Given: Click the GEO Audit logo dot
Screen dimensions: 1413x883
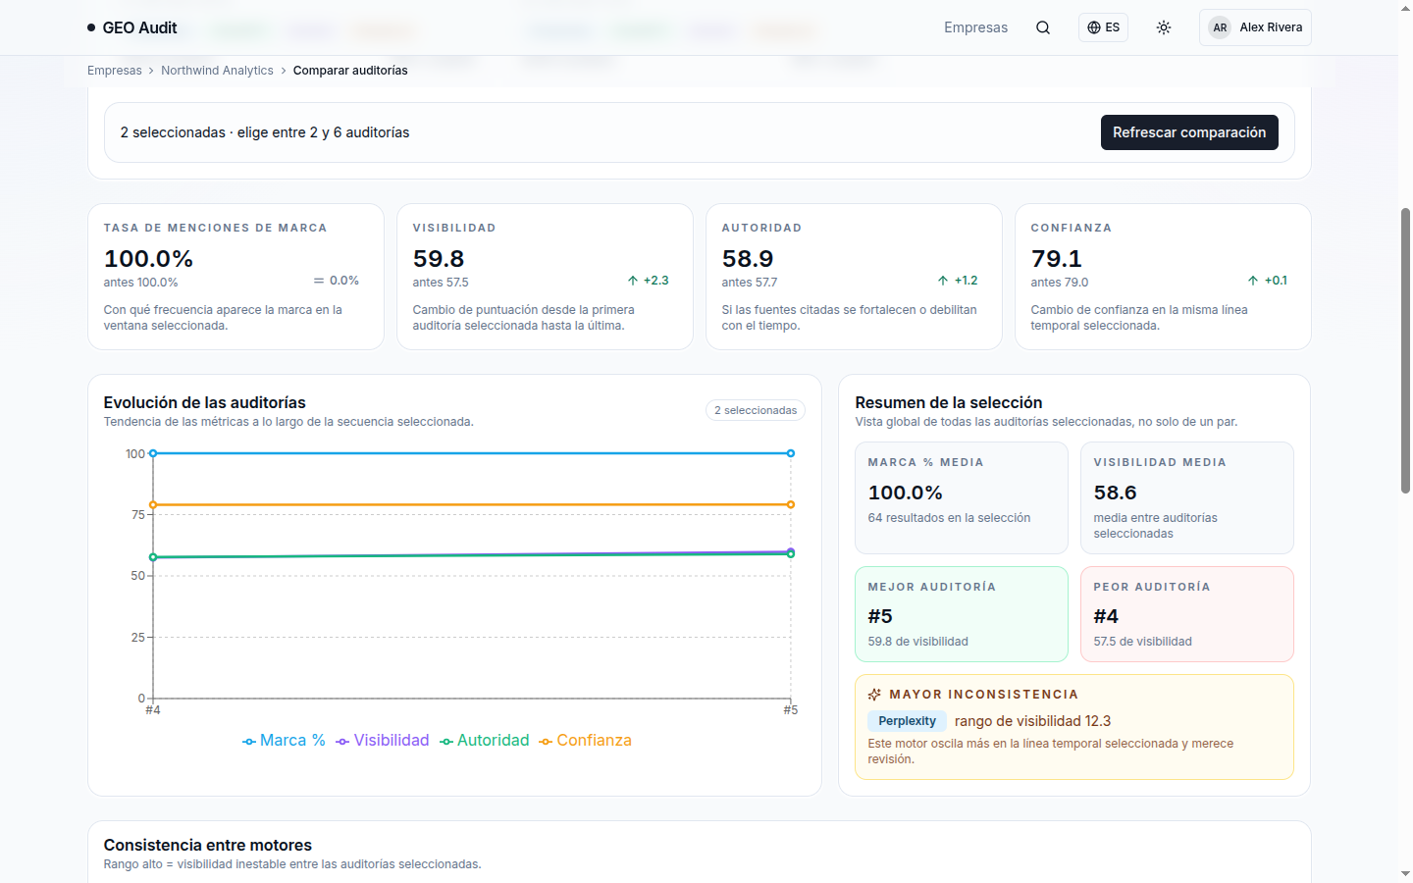Looking at the screenshot, I should tap(91, 27).
